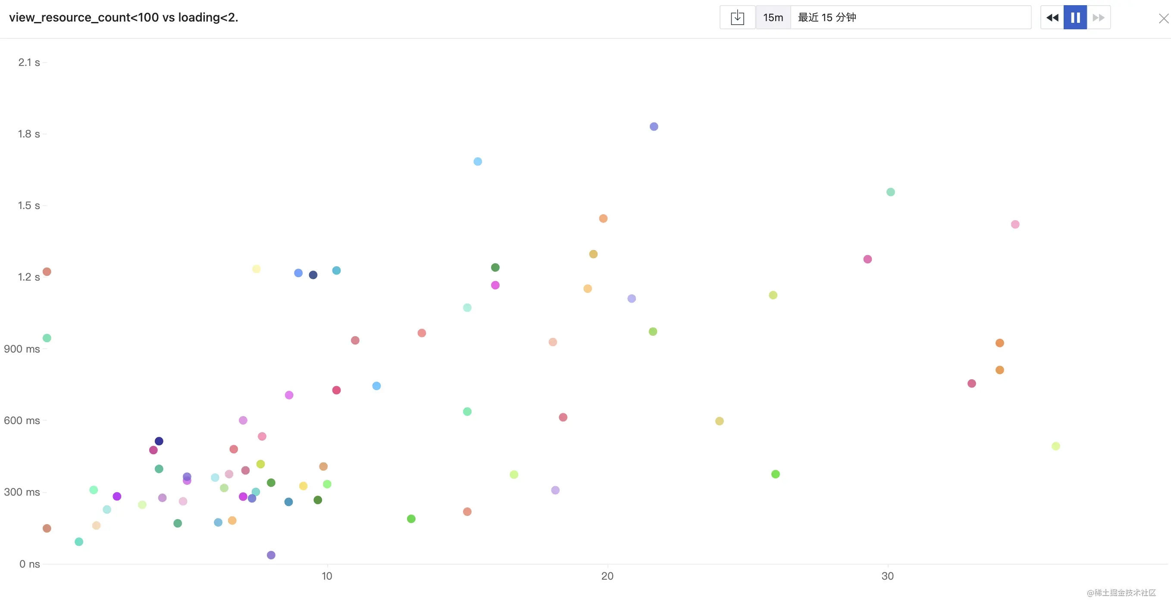The width and height of the screenshot is (1171, 612).
Task: Select the bright green point near x=26 at 380 ms
Action: coord(776,475)
